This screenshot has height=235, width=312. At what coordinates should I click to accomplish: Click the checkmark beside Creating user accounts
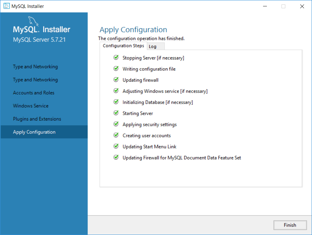(116, 135)
